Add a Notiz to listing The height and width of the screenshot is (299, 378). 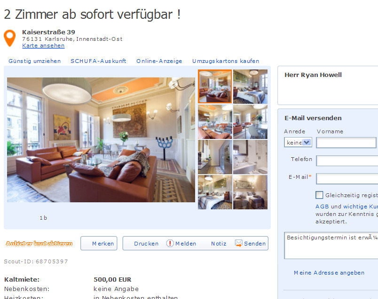coord(219,244)
